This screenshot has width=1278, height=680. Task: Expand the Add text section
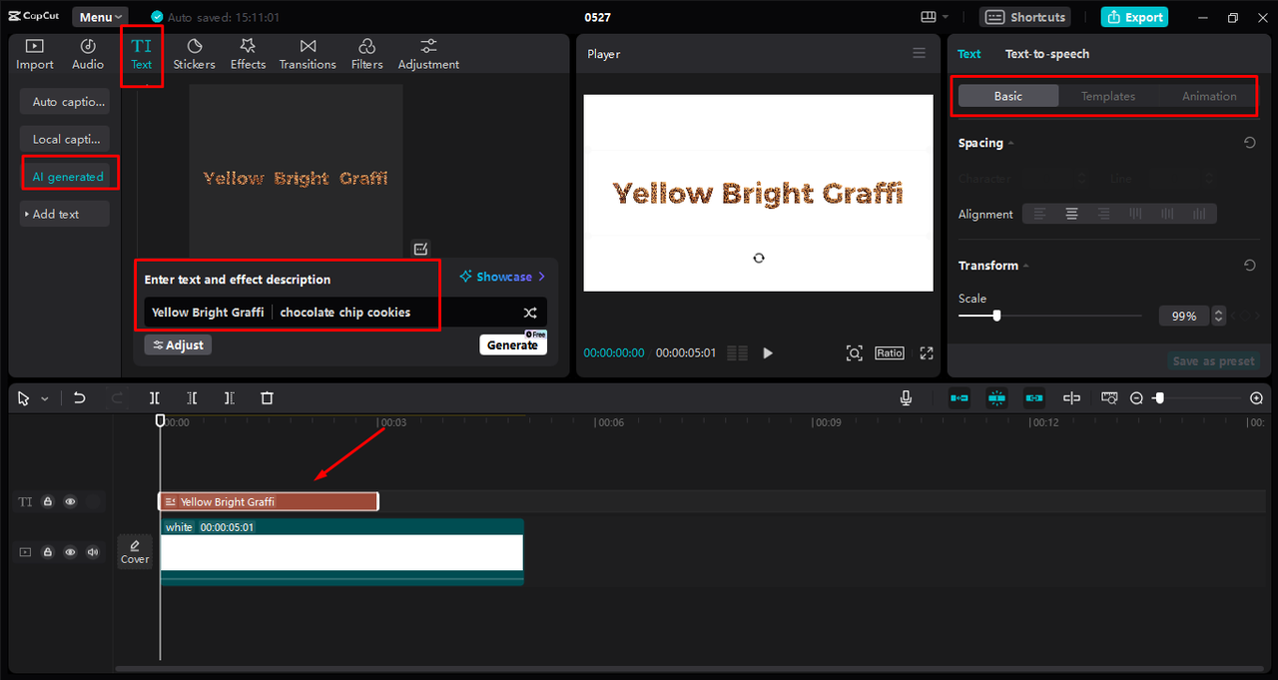click(x=65, y=214)
